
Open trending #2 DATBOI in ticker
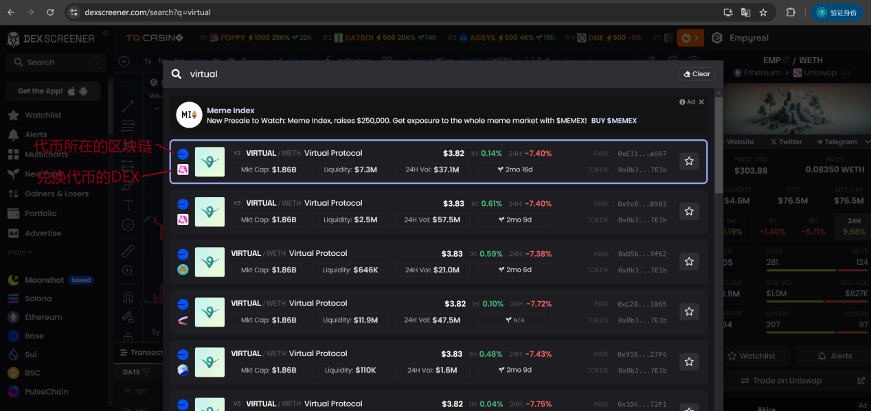click(380, 38)
